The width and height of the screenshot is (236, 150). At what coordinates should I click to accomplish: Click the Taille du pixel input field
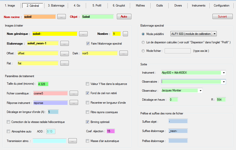[x=43, y=84]
